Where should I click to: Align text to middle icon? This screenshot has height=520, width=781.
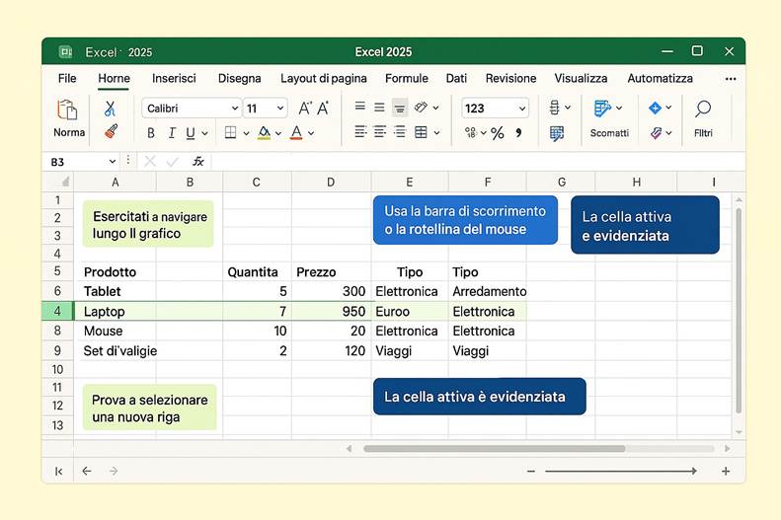(379, 108)
